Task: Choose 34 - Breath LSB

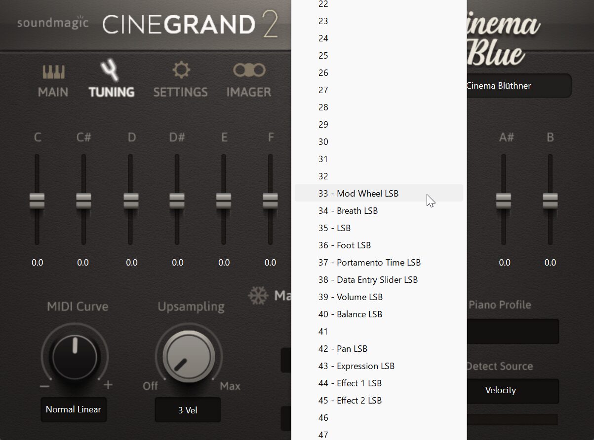Action: point(379,211)
